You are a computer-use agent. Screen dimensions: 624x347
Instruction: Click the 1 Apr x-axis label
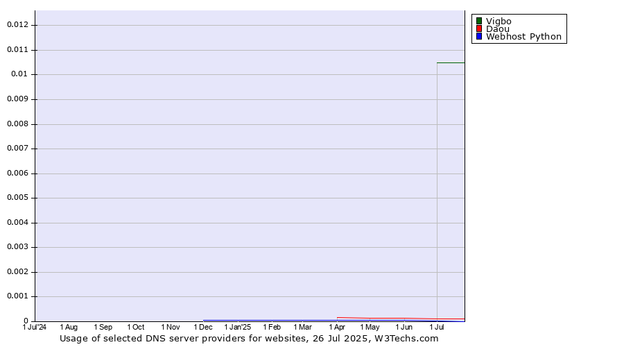337,327
